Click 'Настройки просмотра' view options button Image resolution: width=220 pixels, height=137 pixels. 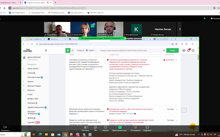[x=133, y=38]
